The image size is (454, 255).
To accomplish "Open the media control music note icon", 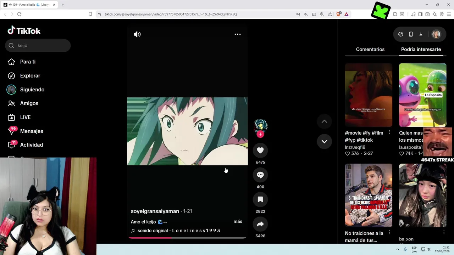I will (413, 14).
